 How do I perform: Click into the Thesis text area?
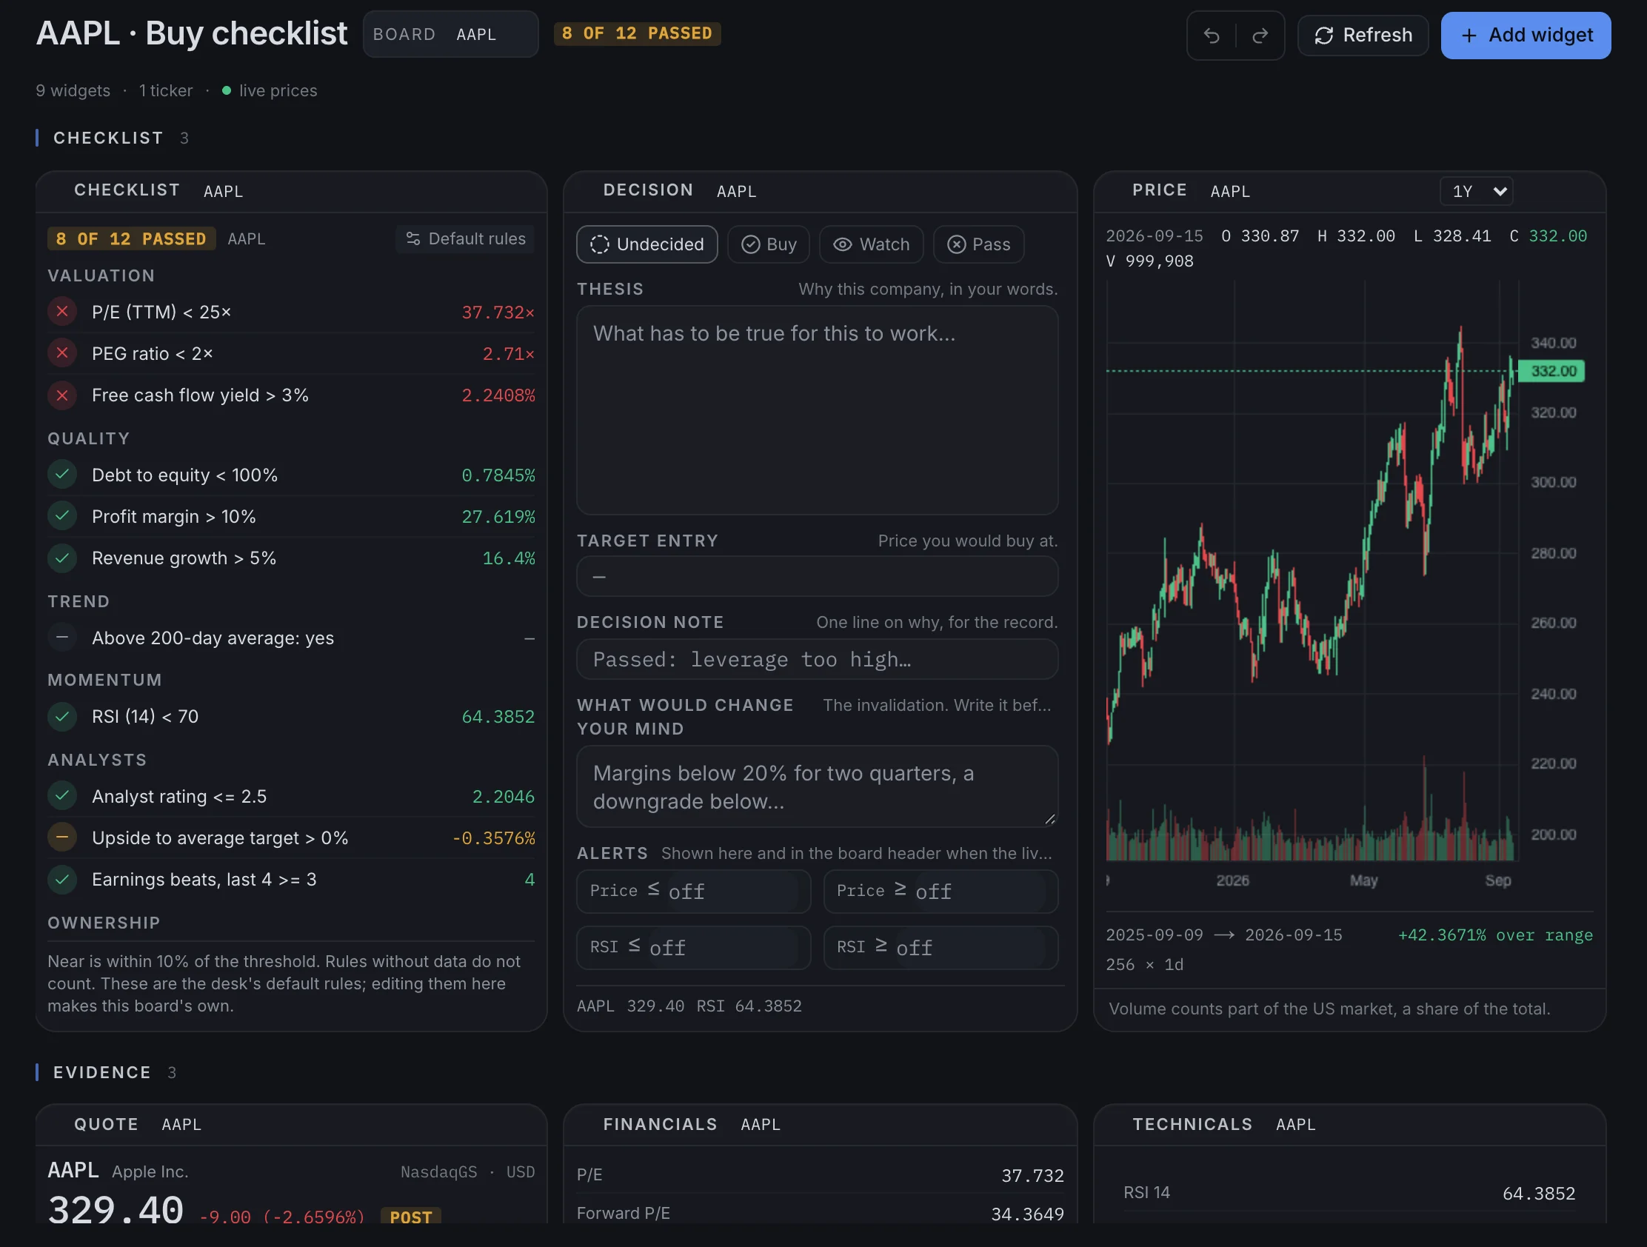(x=817, y=410)
